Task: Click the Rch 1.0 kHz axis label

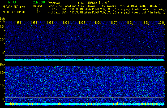Action: coord(2,73)
